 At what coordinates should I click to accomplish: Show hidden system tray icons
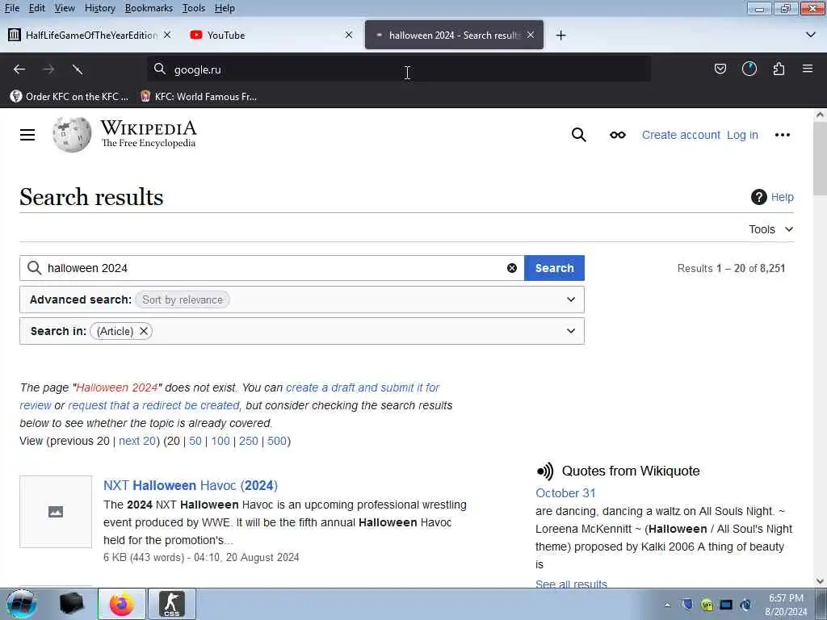(x=667, y=605)
